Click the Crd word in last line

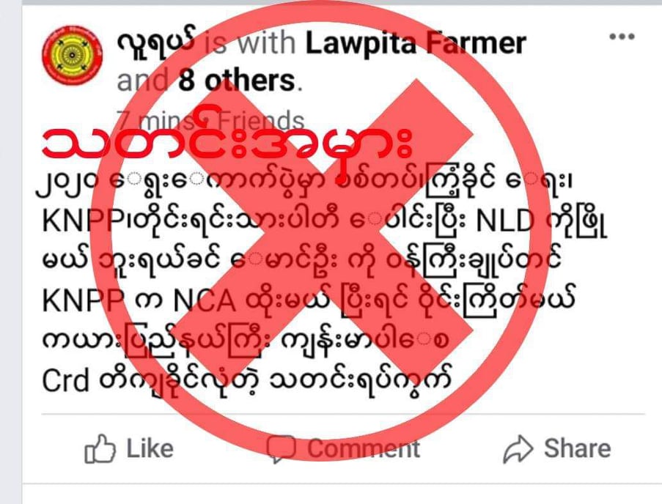tap(65, 381)
